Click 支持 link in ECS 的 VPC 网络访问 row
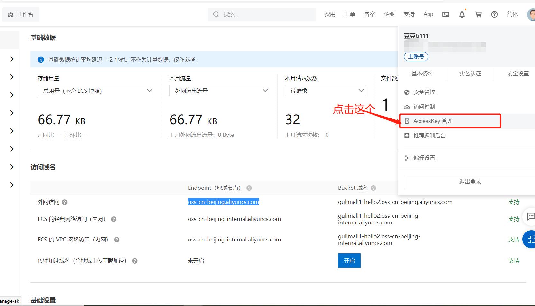Viewport: 535px width, 306px height. click(514, 240)
